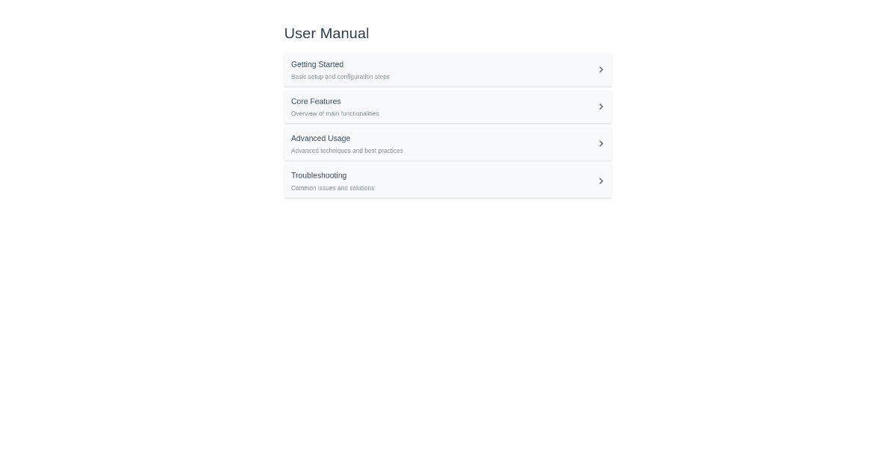The height and width of the screenshot is (470, 896).
Task: Open the Advanced Usage section
Action: [x=448, y=143]
